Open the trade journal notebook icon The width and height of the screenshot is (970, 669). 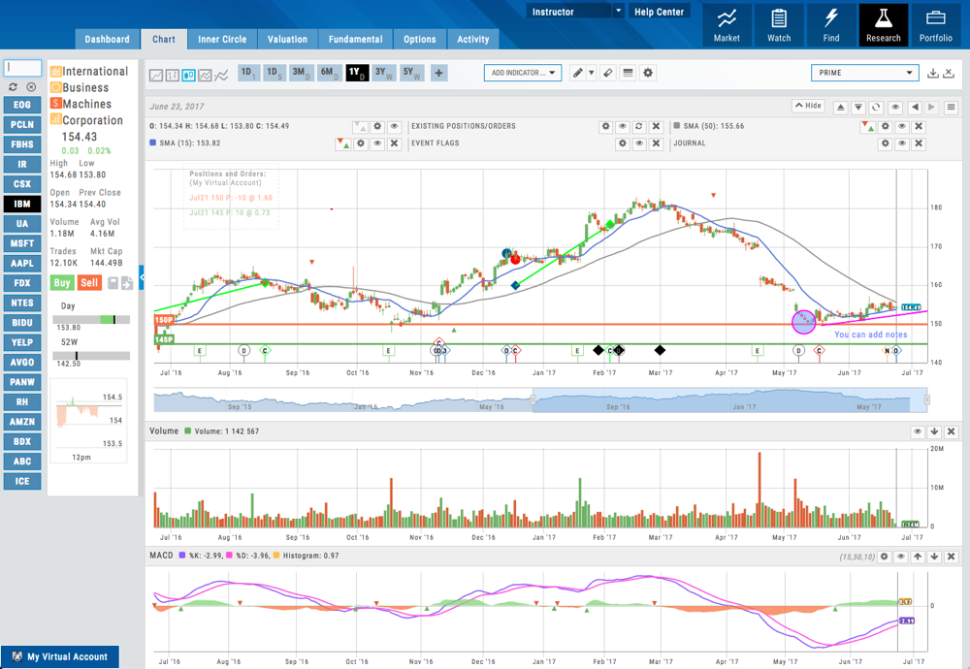point(113,283)
